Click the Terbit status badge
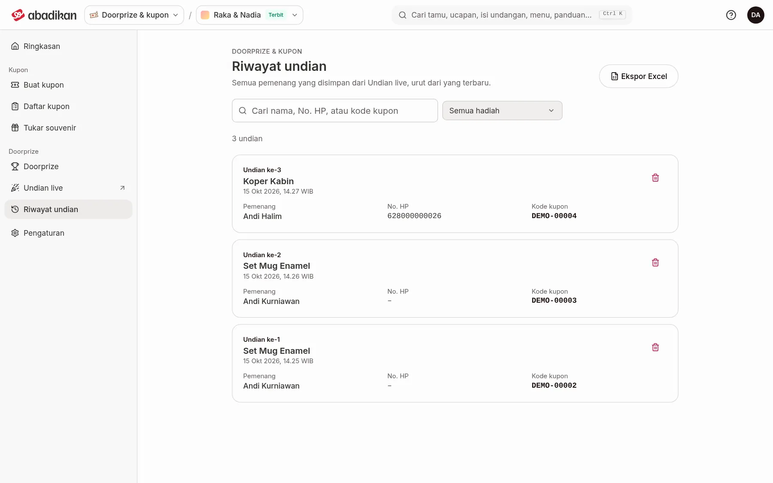 click(276, 15)
